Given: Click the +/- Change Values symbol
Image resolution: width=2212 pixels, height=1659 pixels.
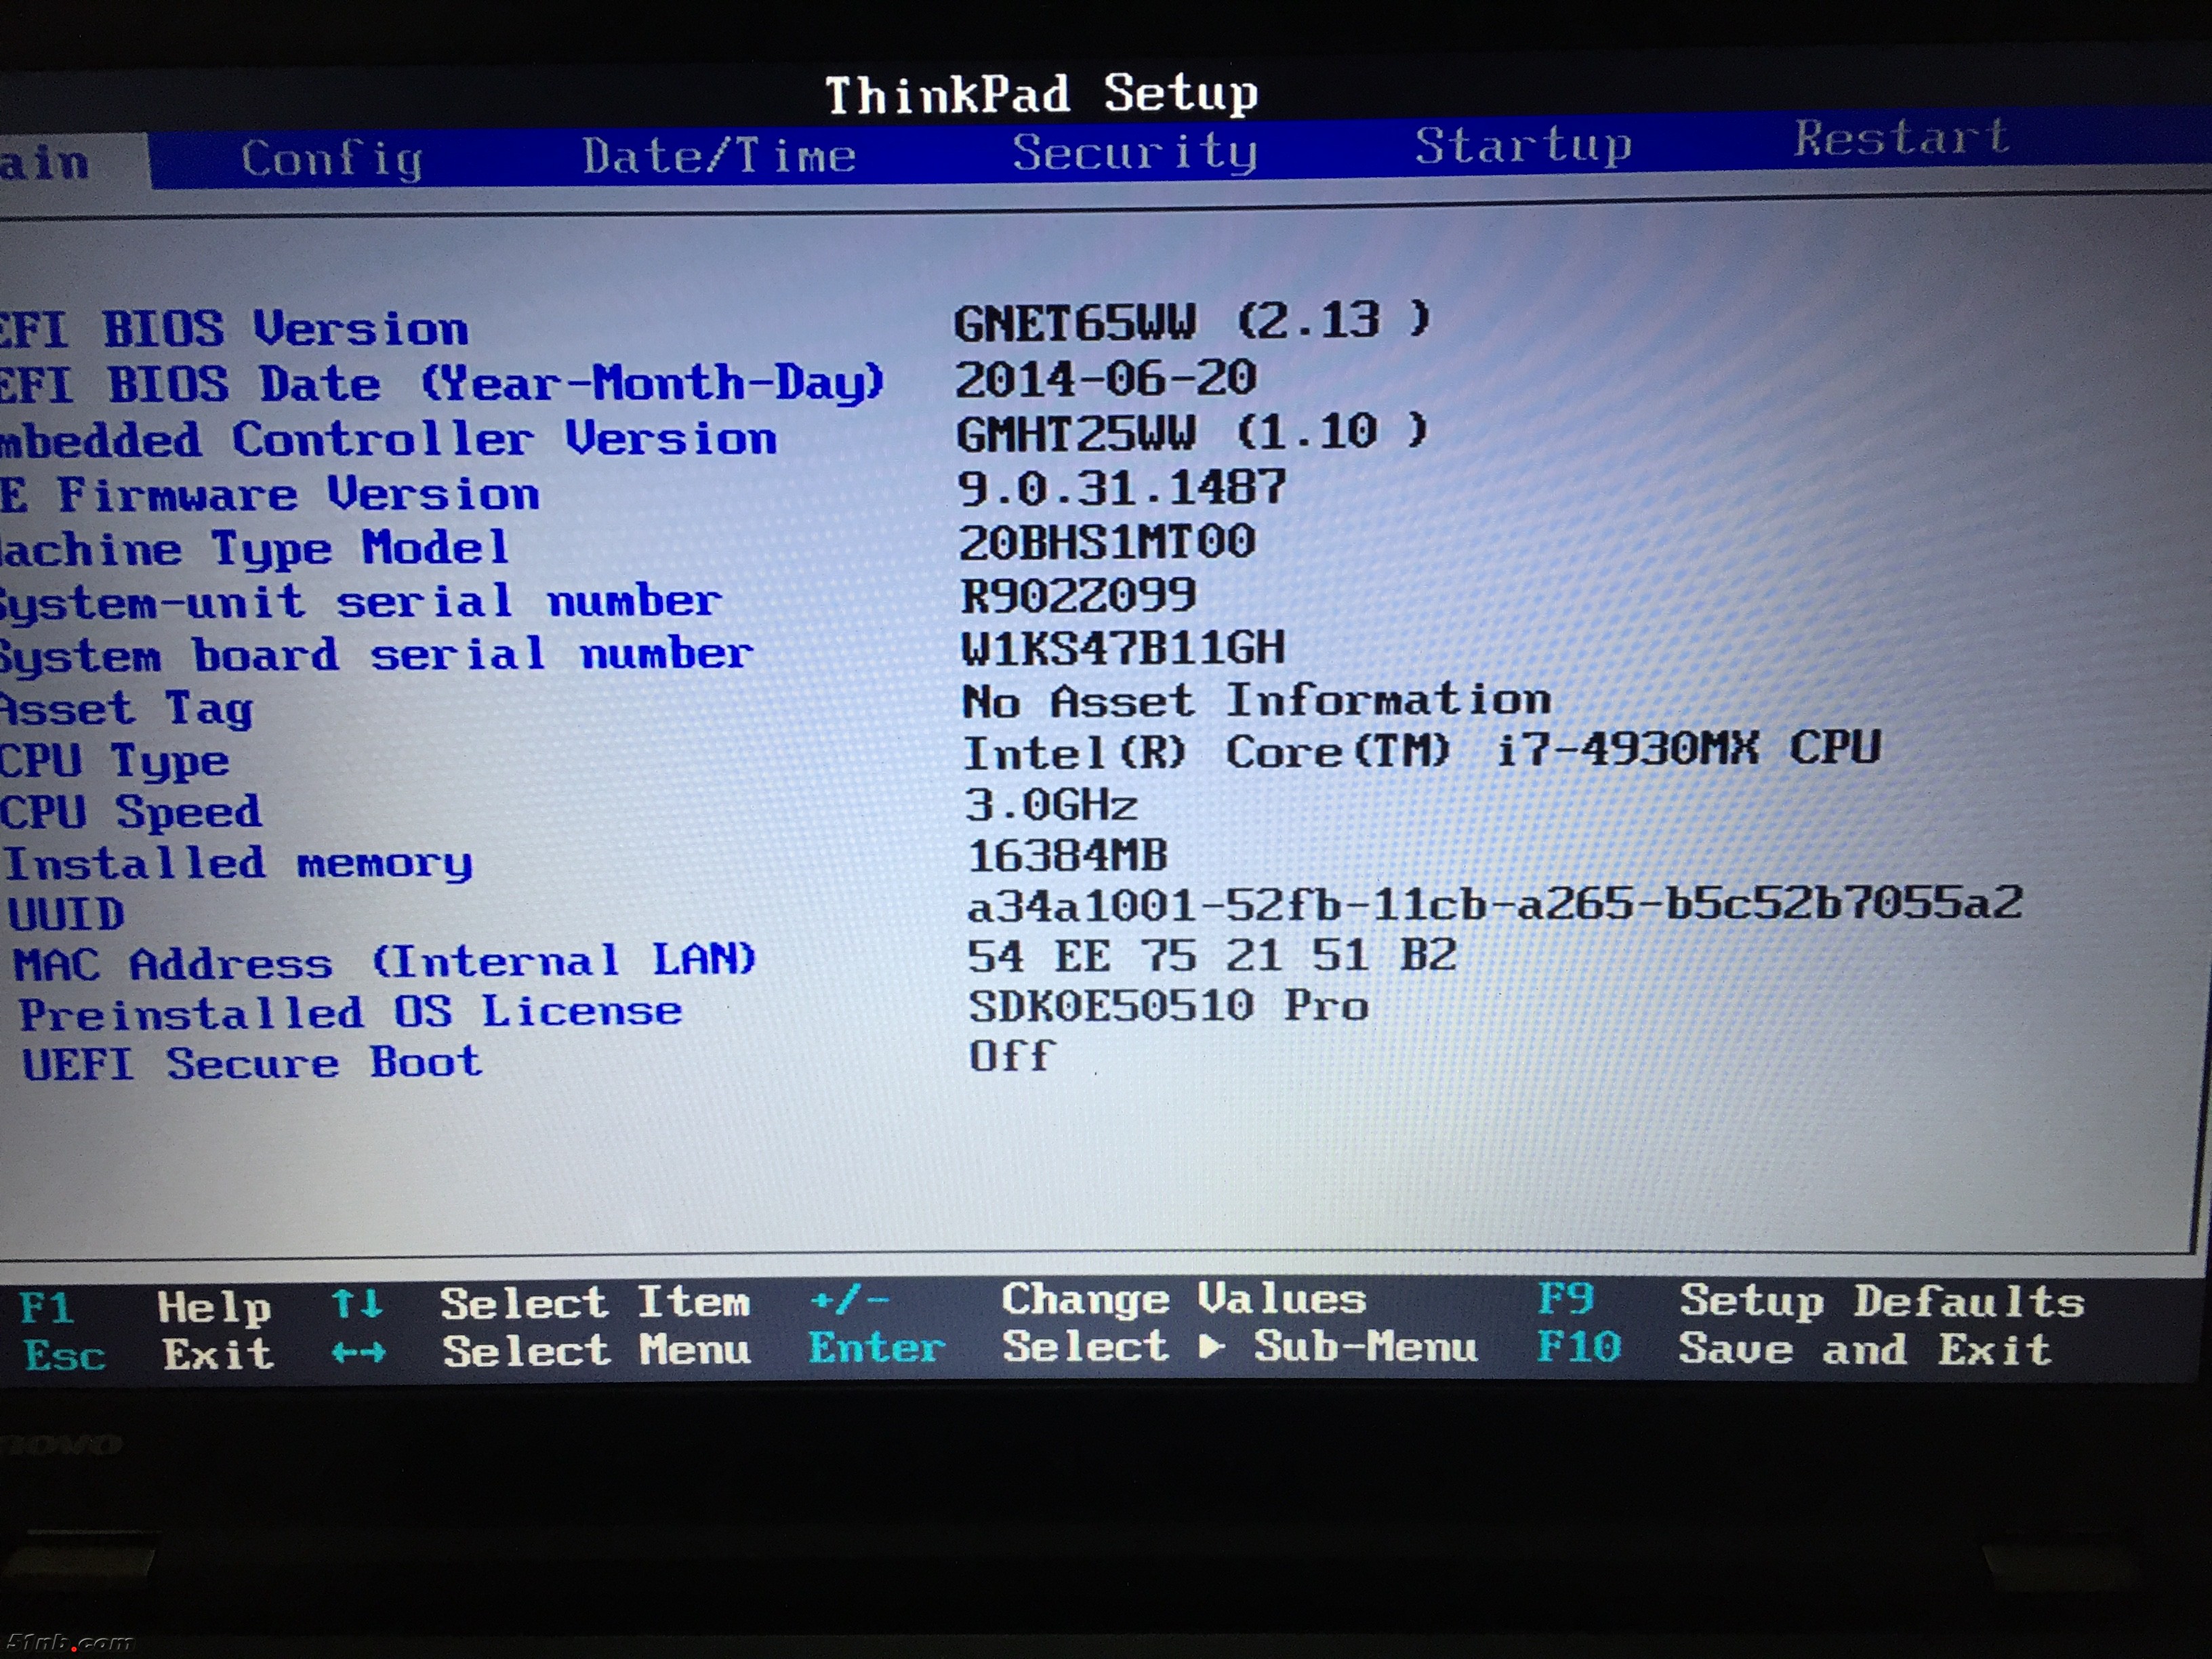Looking at the screenshot, I should [849, 1300].
